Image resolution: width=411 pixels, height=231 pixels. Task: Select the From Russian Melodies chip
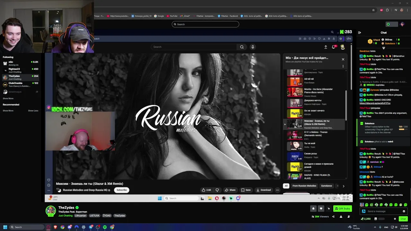pyautogui.click(x=304, y=186)
